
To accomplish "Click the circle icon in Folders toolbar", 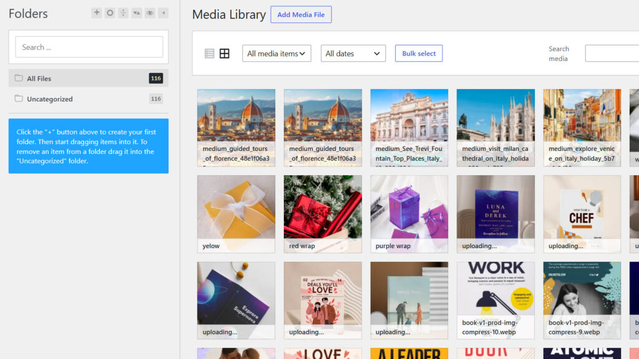I will tap(110, 13).
